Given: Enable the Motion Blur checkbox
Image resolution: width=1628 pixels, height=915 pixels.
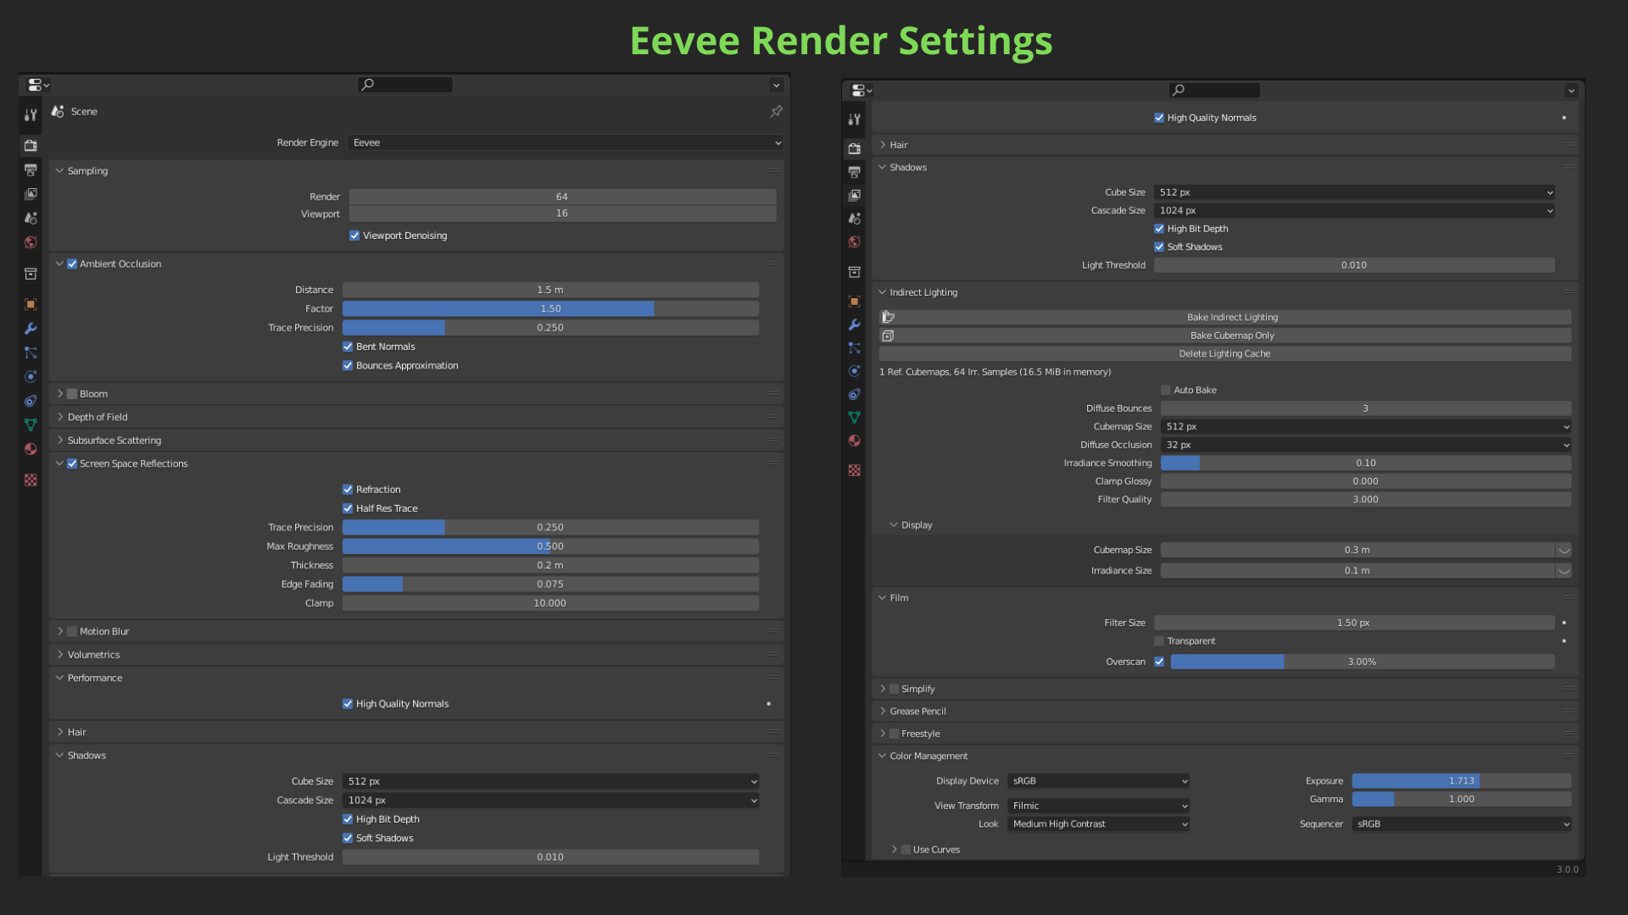Looking at the screenshot, I should click(x=72, y=631).
